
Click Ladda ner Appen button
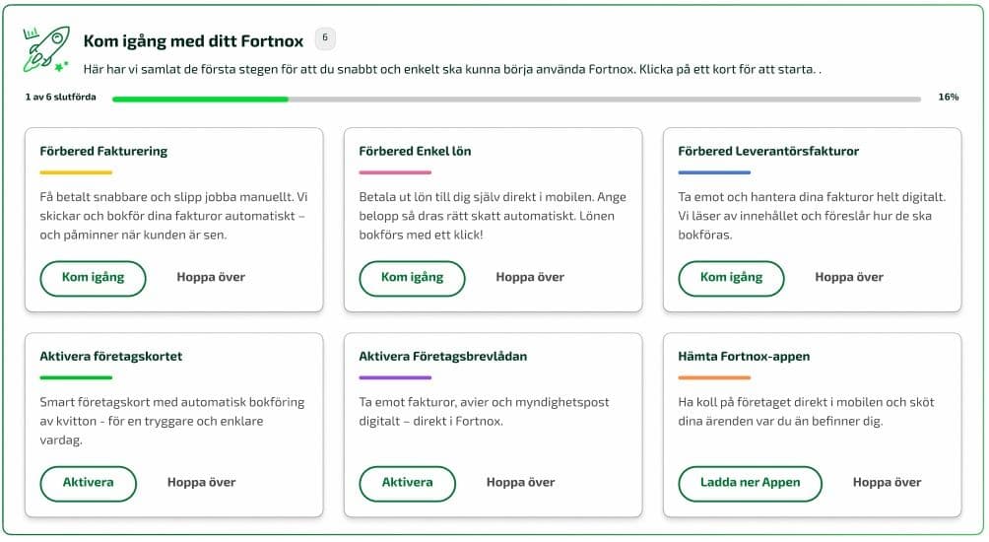coord(750,483)
